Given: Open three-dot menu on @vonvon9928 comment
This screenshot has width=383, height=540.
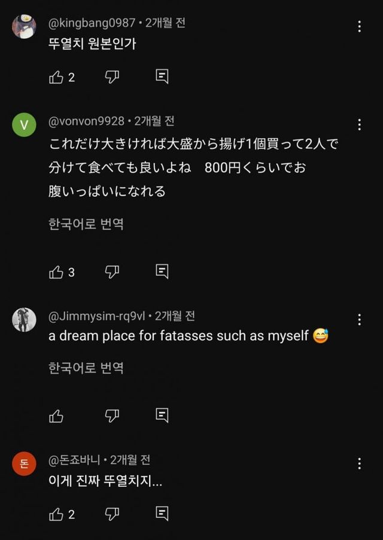Looking at the screenshot, I should 359,125.
